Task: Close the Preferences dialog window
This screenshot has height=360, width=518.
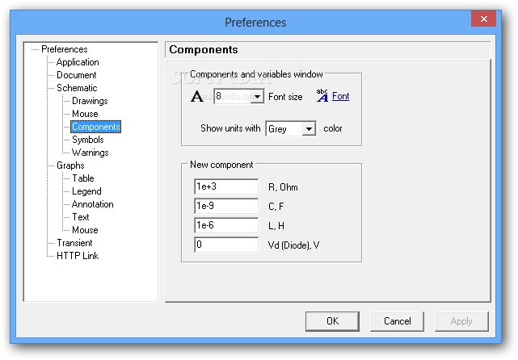Action: tap(484, 19)
